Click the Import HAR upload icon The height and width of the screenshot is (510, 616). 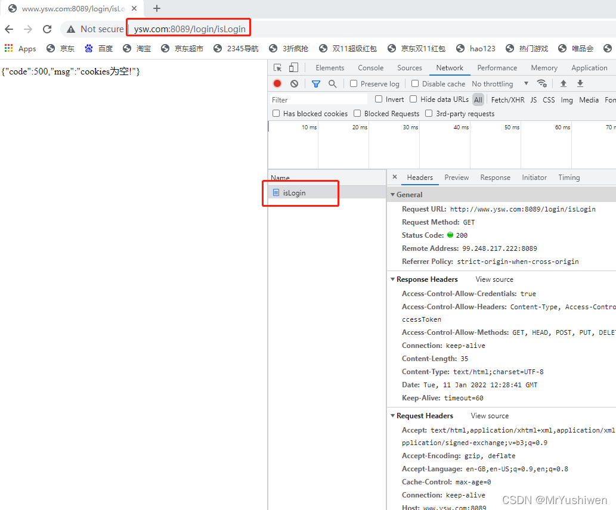564,83
